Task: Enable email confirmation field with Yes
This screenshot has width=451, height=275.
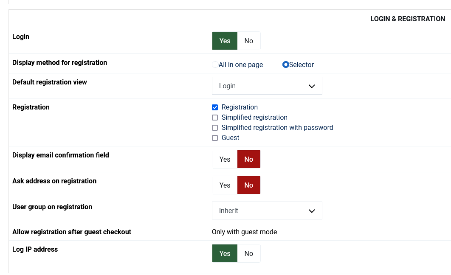Action: pos(225,159)
